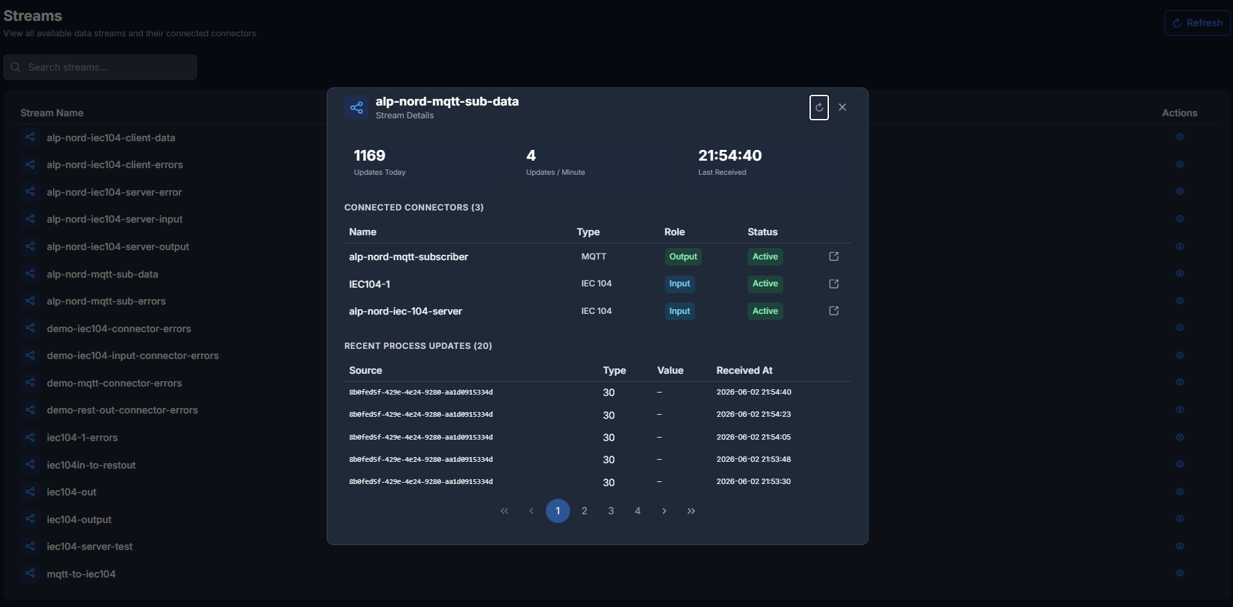
Task: Select page 3 of process updates
Action: click(x=611, y=511)
